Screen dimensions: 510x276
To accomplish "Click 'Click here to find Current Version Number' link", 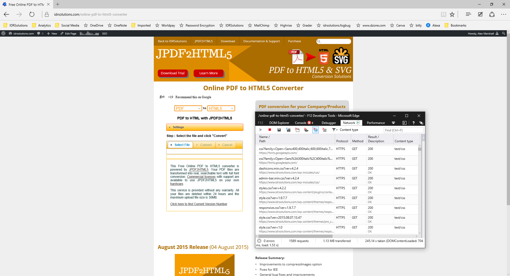I will tap(198, 204).
